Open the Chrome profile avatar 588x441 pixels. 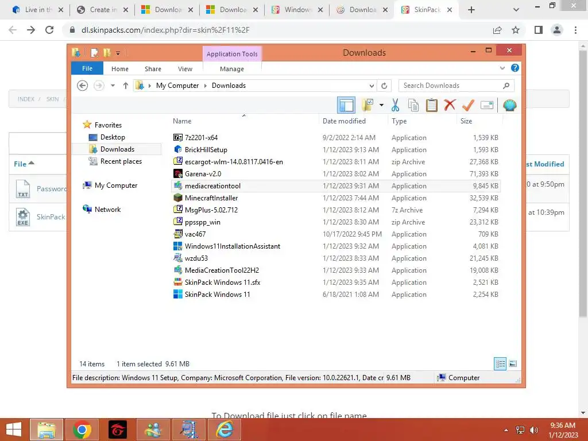(x=557, y=30)
